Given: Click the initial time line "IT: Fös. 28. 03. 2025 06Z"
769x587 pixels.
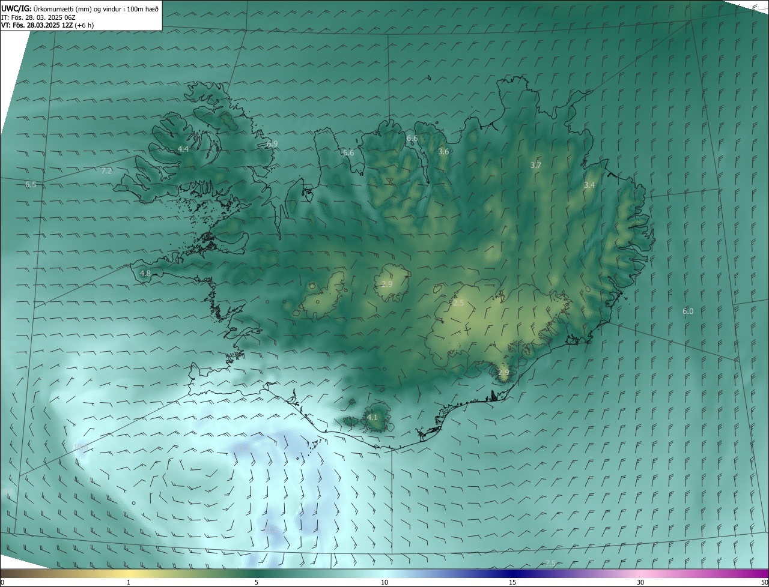Looking at the screenshot, I should click(x=38, y=17).
